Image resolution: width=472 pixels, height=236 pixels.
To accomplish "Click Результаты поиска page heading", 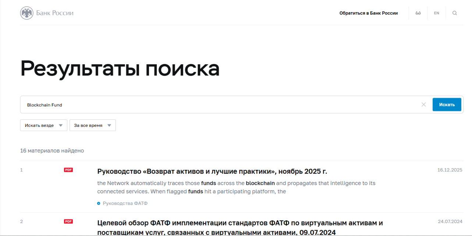I will [120, 68].
